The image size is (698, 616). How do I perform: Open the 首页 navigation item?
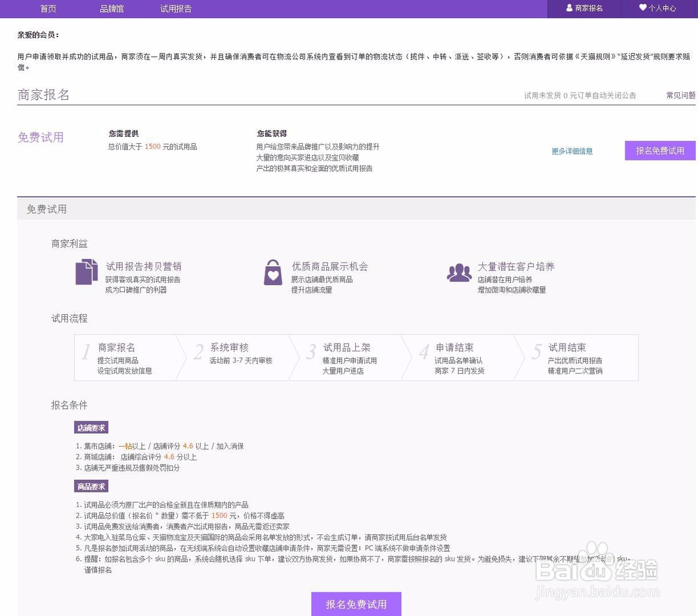pyautogui.click(x=48, y=9)
